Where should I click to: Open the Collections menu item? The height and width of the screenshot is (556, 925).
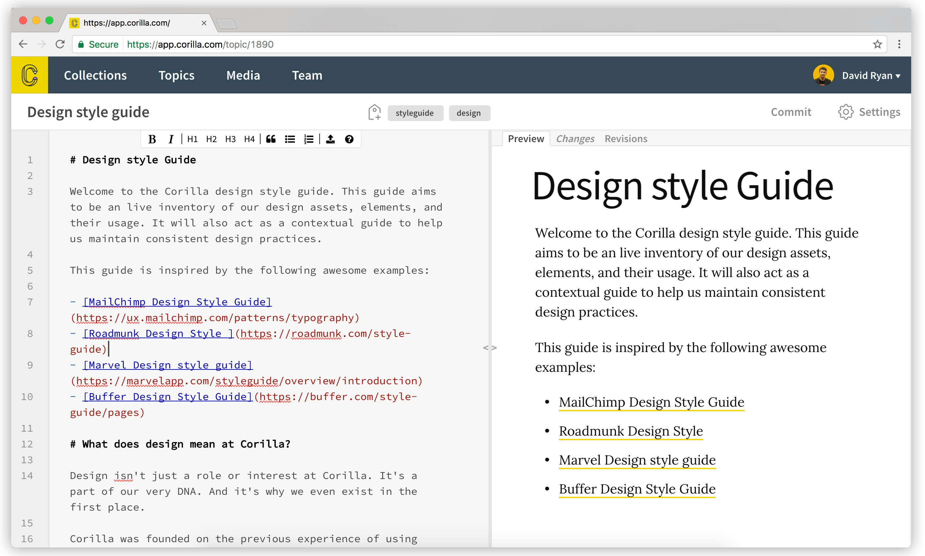tap(95, 75)
